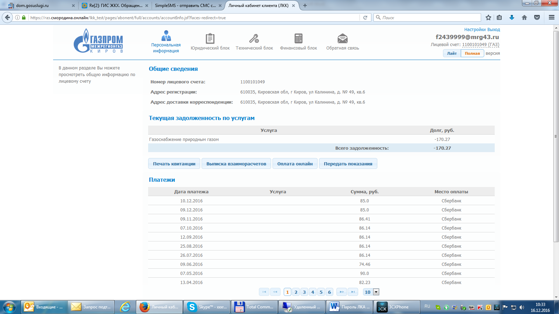
Task: Open the Лицевой счет 1100101049 selector
Action: coord(481,45)
